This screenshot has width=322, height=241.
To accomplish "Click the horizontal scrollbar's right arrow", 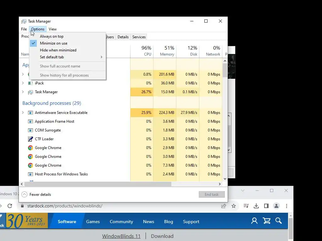I will coord(220,184).
